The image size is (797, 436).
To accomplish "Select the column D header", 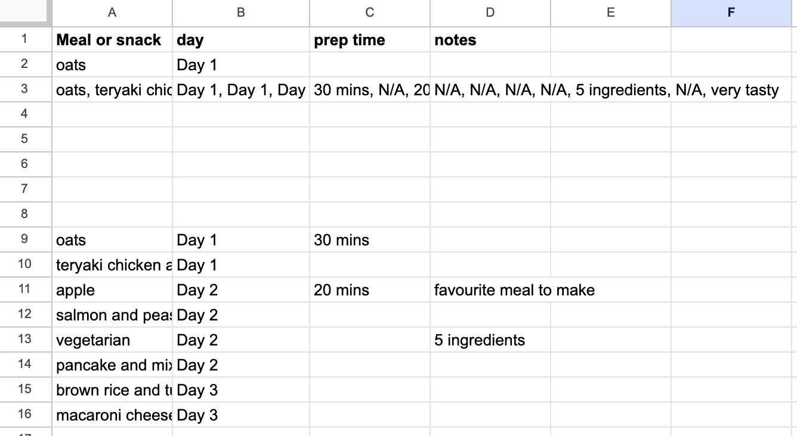I will (490, 13).
